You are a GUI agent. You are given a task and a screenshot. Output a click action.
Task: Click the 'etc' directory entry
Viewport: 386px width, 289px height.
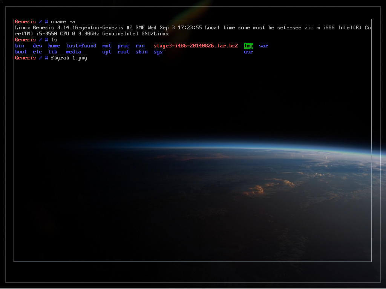(37, 52)
